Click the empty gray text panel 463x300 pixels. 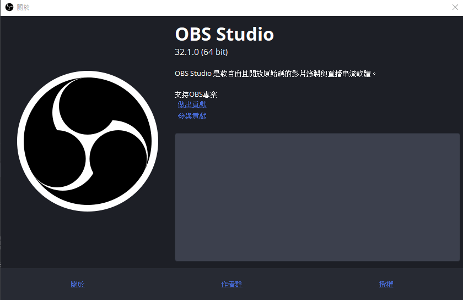pyautogui.click(x=317, y=197)
